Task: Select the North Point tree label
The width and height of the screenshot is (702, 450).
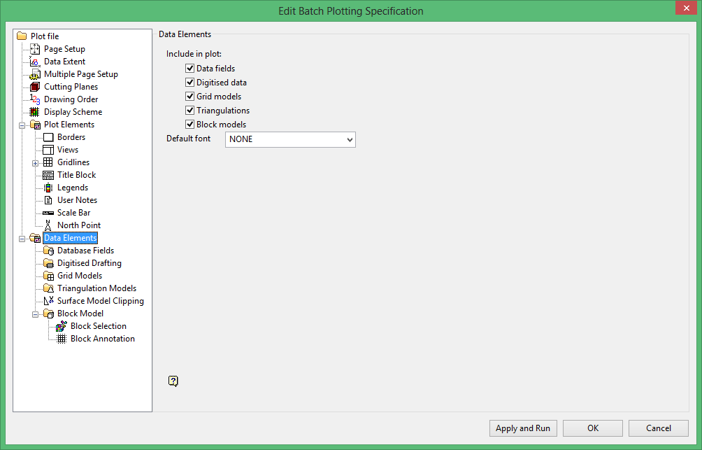Action: tap(79, 225)
